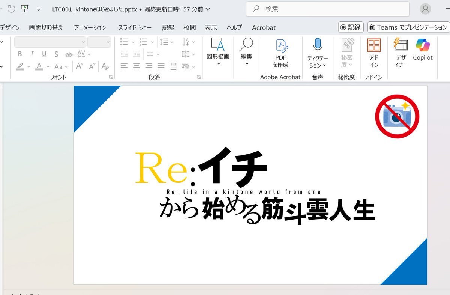Click the increase indent level icon
This screenshot has width=450, height=295.
pos(136,54)
